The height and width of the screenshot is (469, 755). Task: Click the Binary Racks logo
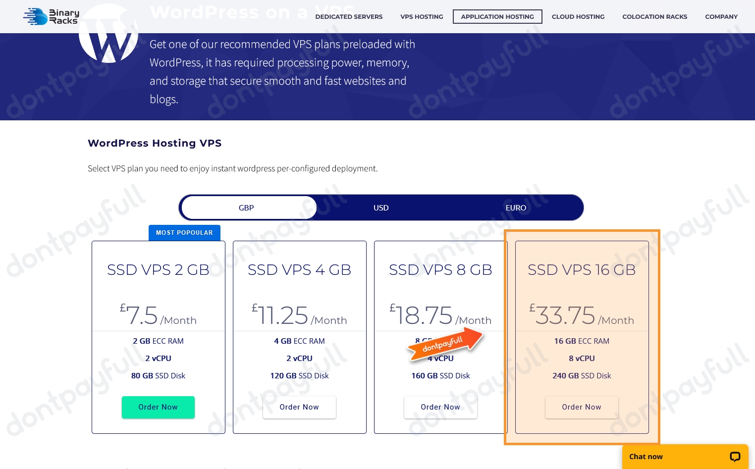51,16
